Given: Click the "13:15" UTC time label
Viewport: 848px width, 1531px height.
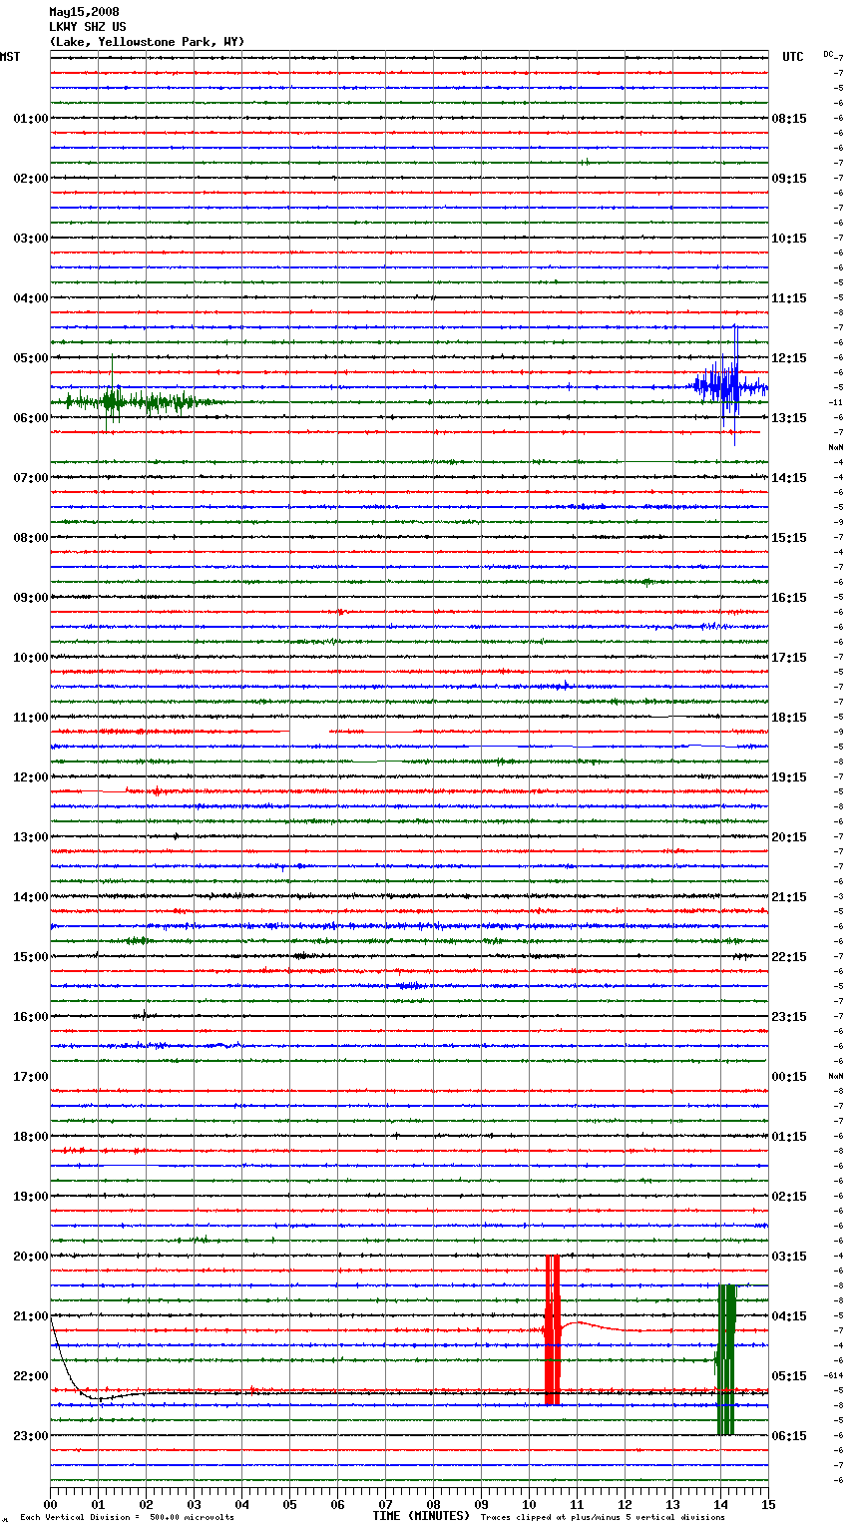Looking at the screenshot, I should pos(789,418).
